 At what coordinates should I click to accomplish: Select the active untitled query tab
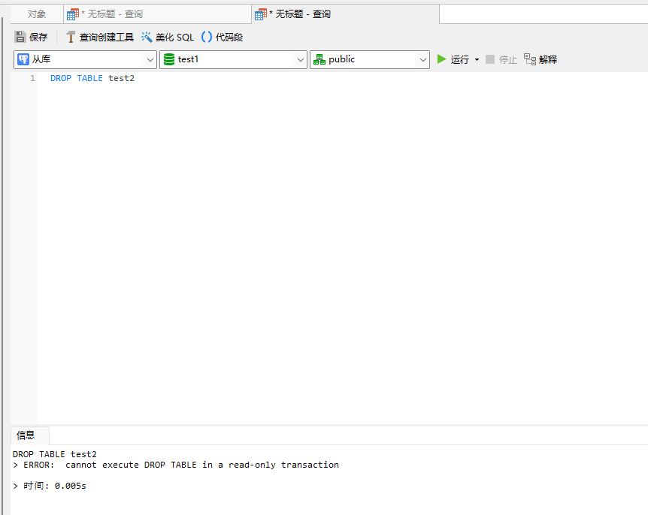346,14
